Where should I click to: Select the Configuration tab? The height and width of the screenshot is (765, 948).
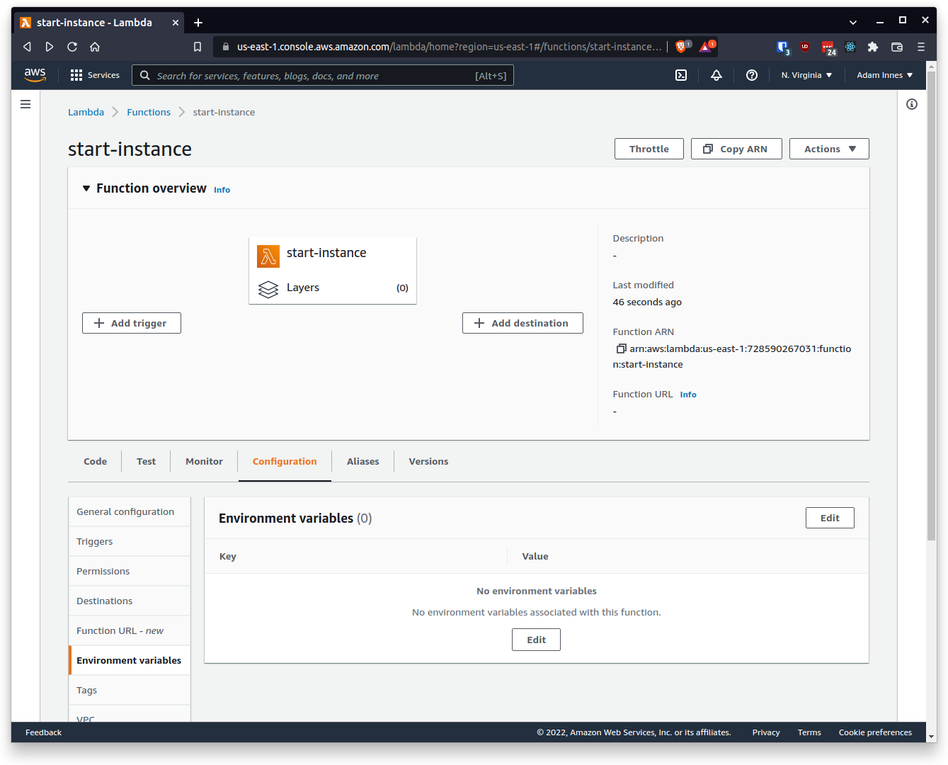(285, 461)
